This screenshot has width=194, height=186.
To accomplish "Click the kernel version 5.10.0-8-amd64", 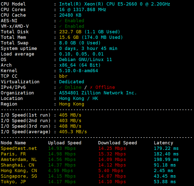I will tap(78, 71).
